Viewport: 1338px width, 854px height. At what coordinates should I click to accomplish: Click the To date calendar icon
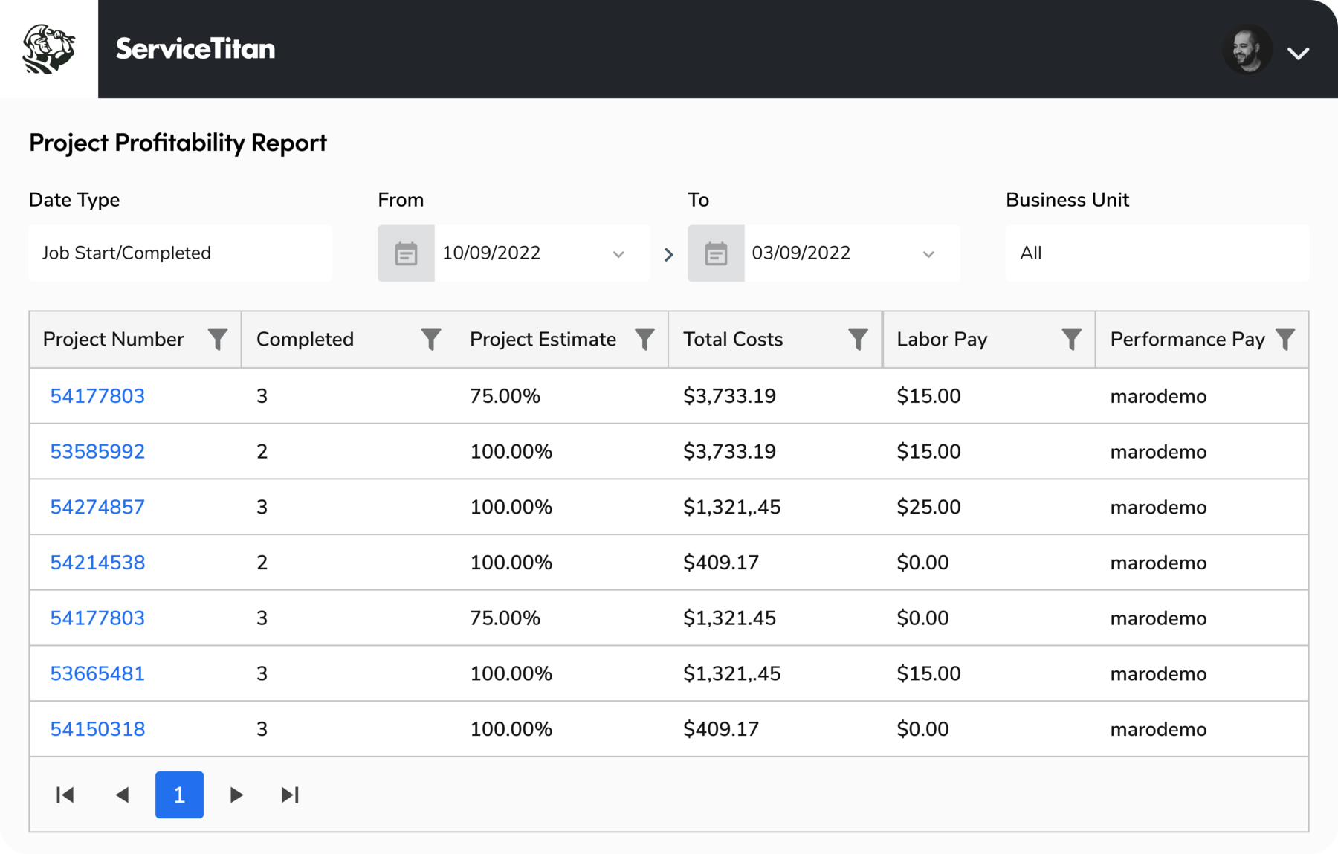click(715, 253)
